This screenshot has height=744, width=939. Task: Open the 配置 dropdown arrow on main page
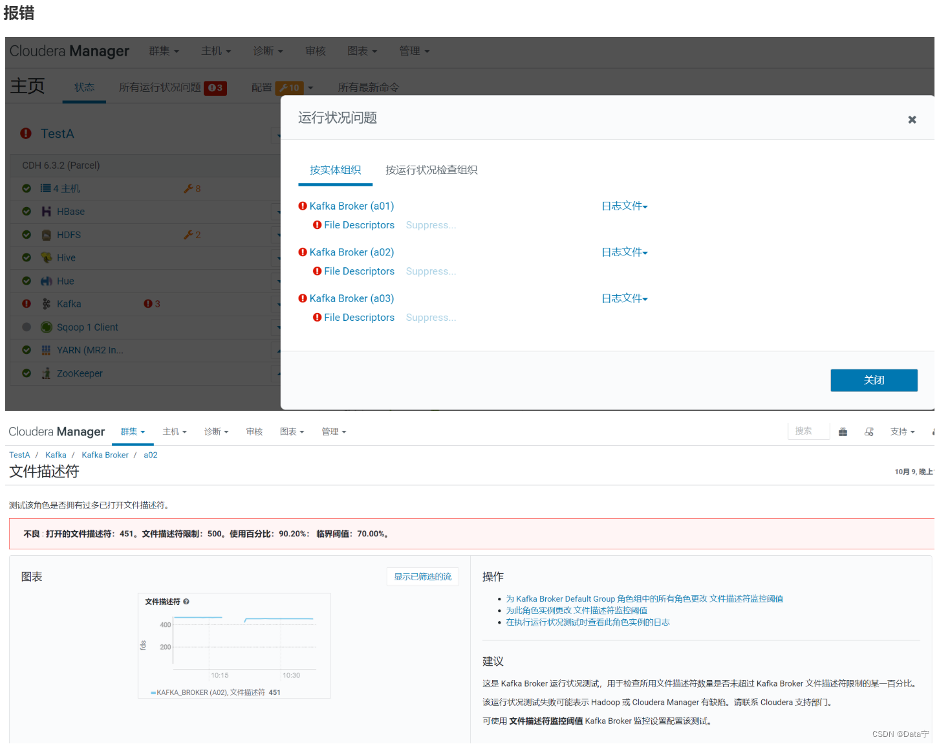click(x=310, y=88)
